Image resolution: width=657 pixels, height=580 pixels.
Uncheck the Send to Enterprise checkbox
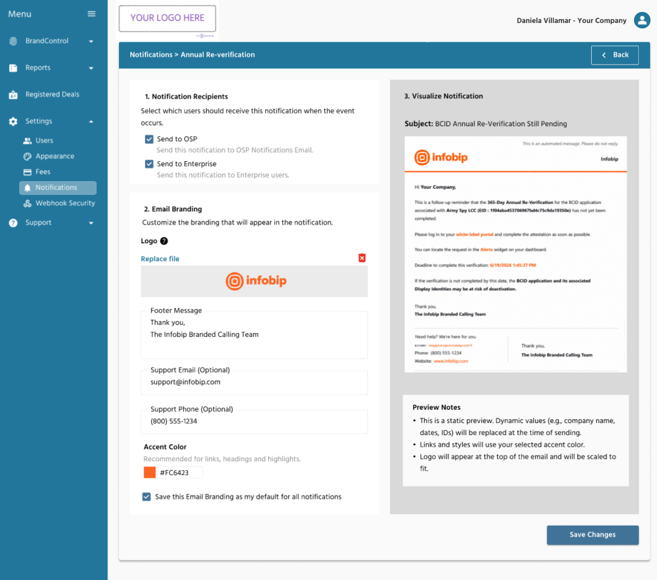149,164
